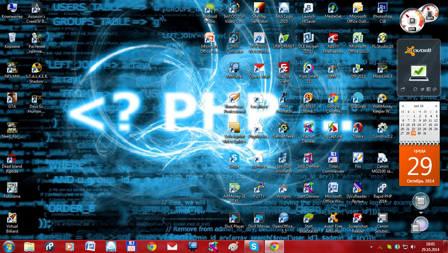Select the Start Denwer desktop shortcut
The image size is (448, 253).
pos(308,191)
